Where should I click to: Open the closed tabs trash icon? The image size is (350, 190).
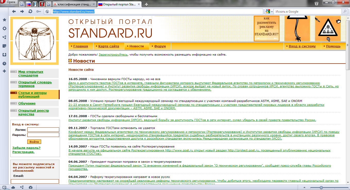(x=317, y=4)
